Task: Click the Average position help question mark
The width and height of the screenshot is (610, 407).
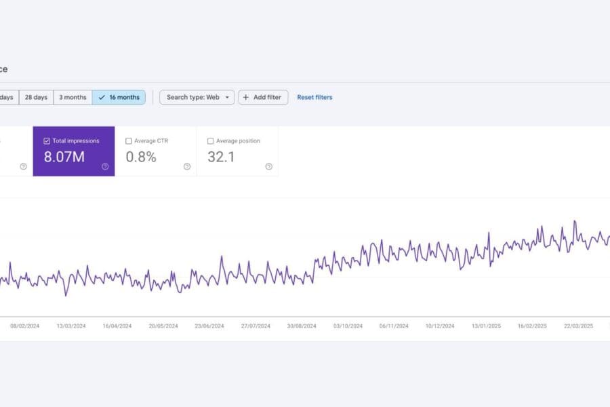Action: pyautogui.click(x=268, y=167)
